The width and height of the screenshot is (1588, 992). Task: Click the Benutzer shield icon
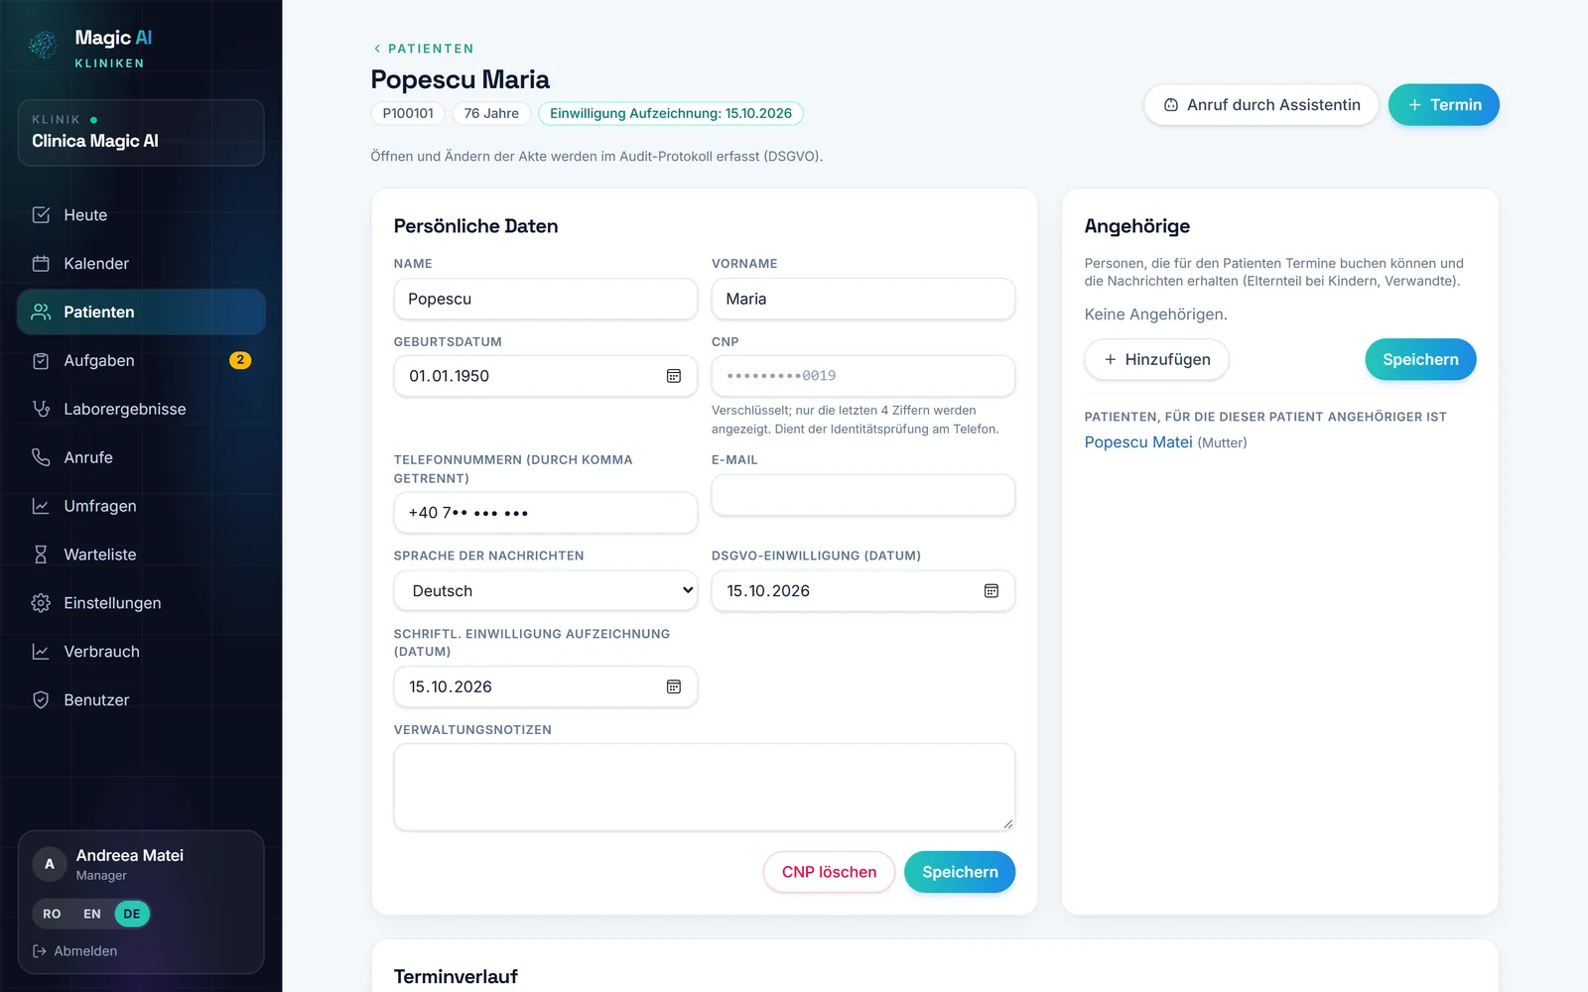point(41,700)
